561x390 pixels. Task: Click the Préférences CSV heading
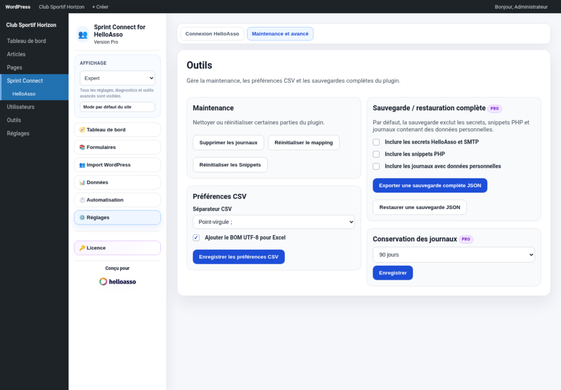click(x=219, y=196)
